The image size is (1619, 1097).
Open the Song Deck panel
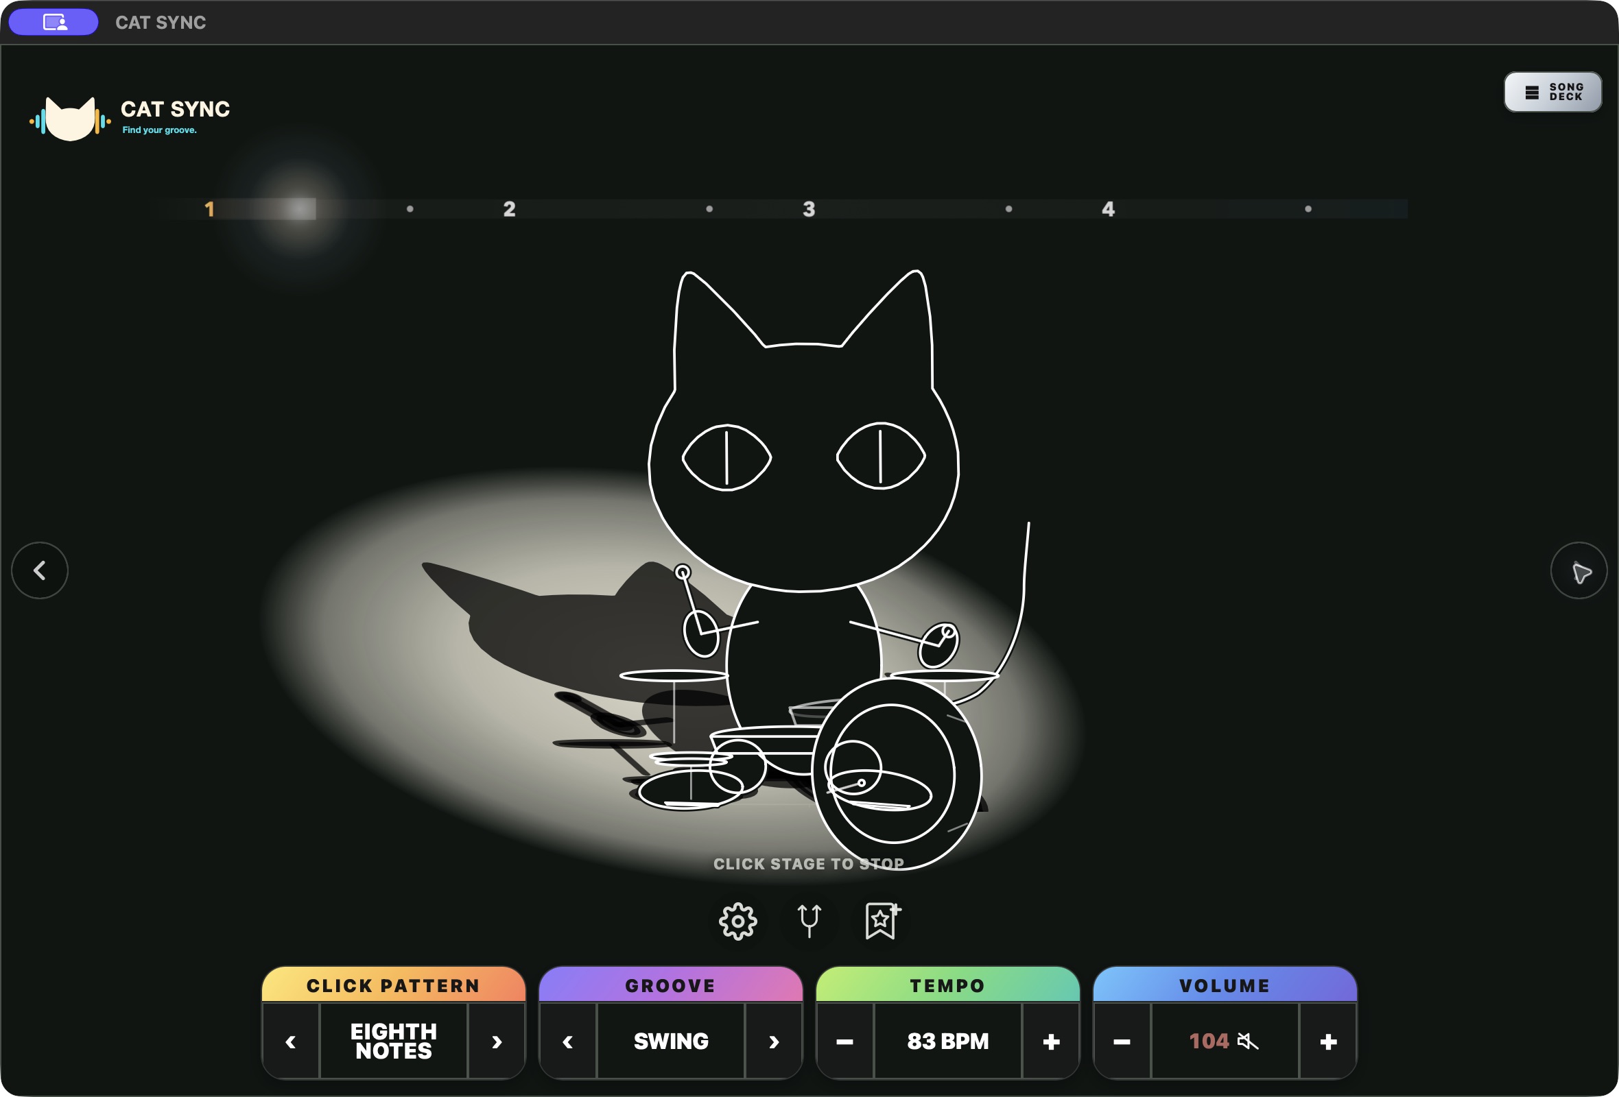[1552, 92]
